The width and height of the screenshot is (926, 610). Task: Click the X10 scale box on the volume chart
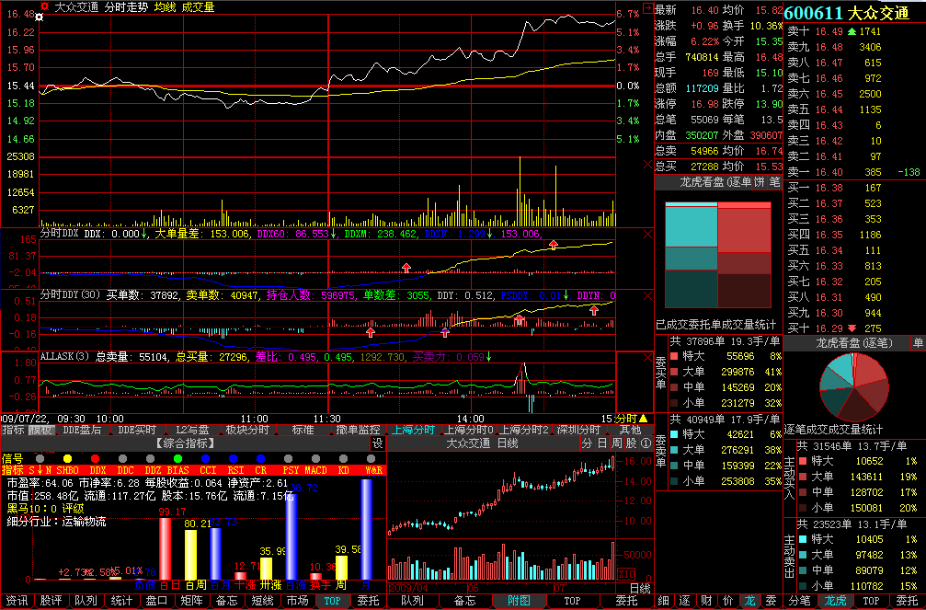coord(626,574)
